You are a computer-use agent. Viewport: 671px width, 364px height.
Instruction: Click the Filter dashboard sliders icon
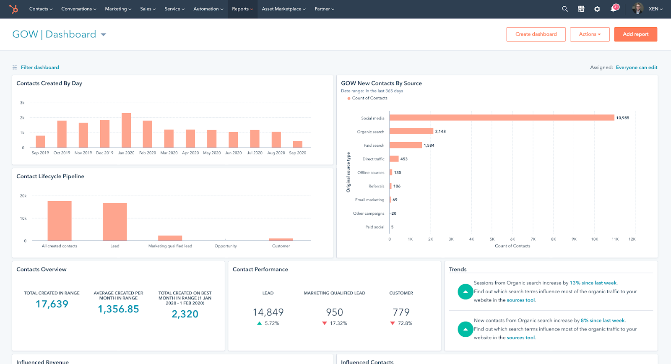point(15,68)
